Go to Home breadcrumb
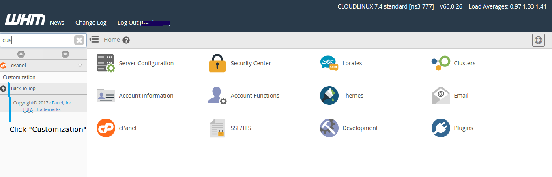 (112, 40)
